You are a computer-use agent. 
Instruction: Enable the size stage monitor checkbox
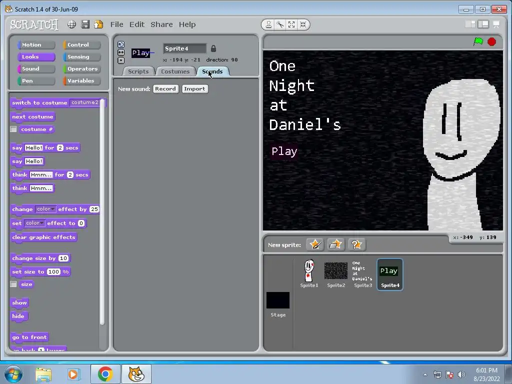(x=13, y=284)
